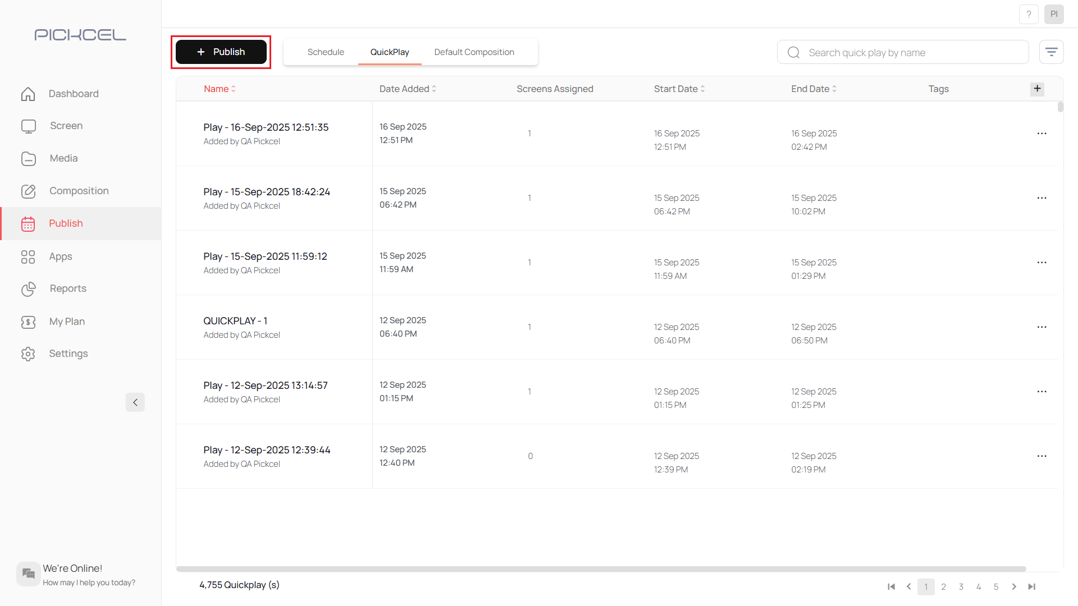1078x606 pixels.
Task: Open the Reports pie chart icon
Action: tap(28, 289)
